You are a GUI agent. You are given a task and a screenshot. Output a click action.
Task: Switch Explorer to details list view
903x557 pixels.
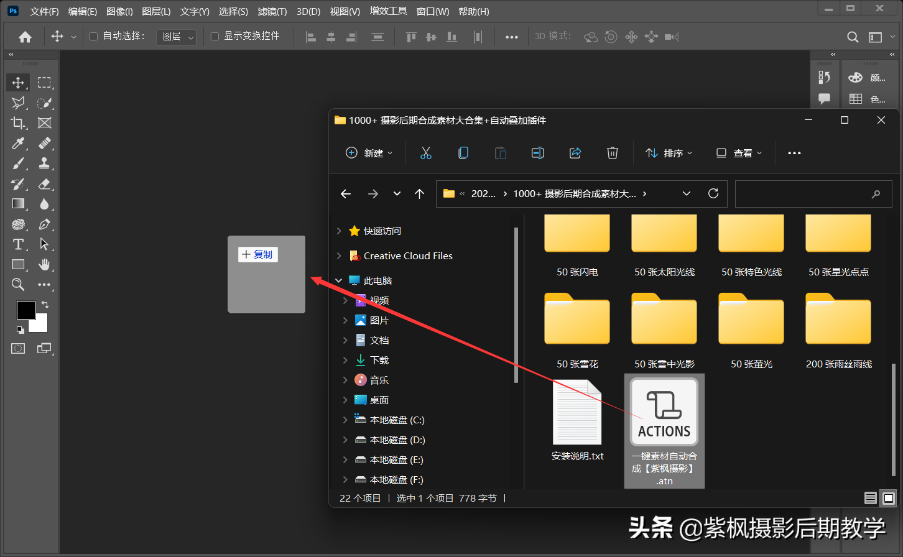tap(871, 498)
